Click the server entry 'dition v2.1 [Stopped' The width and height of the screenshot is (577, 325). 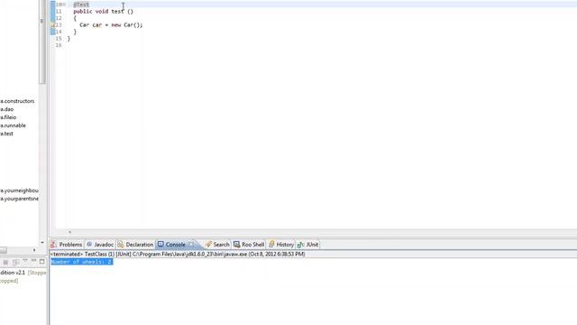click(23, 273)
